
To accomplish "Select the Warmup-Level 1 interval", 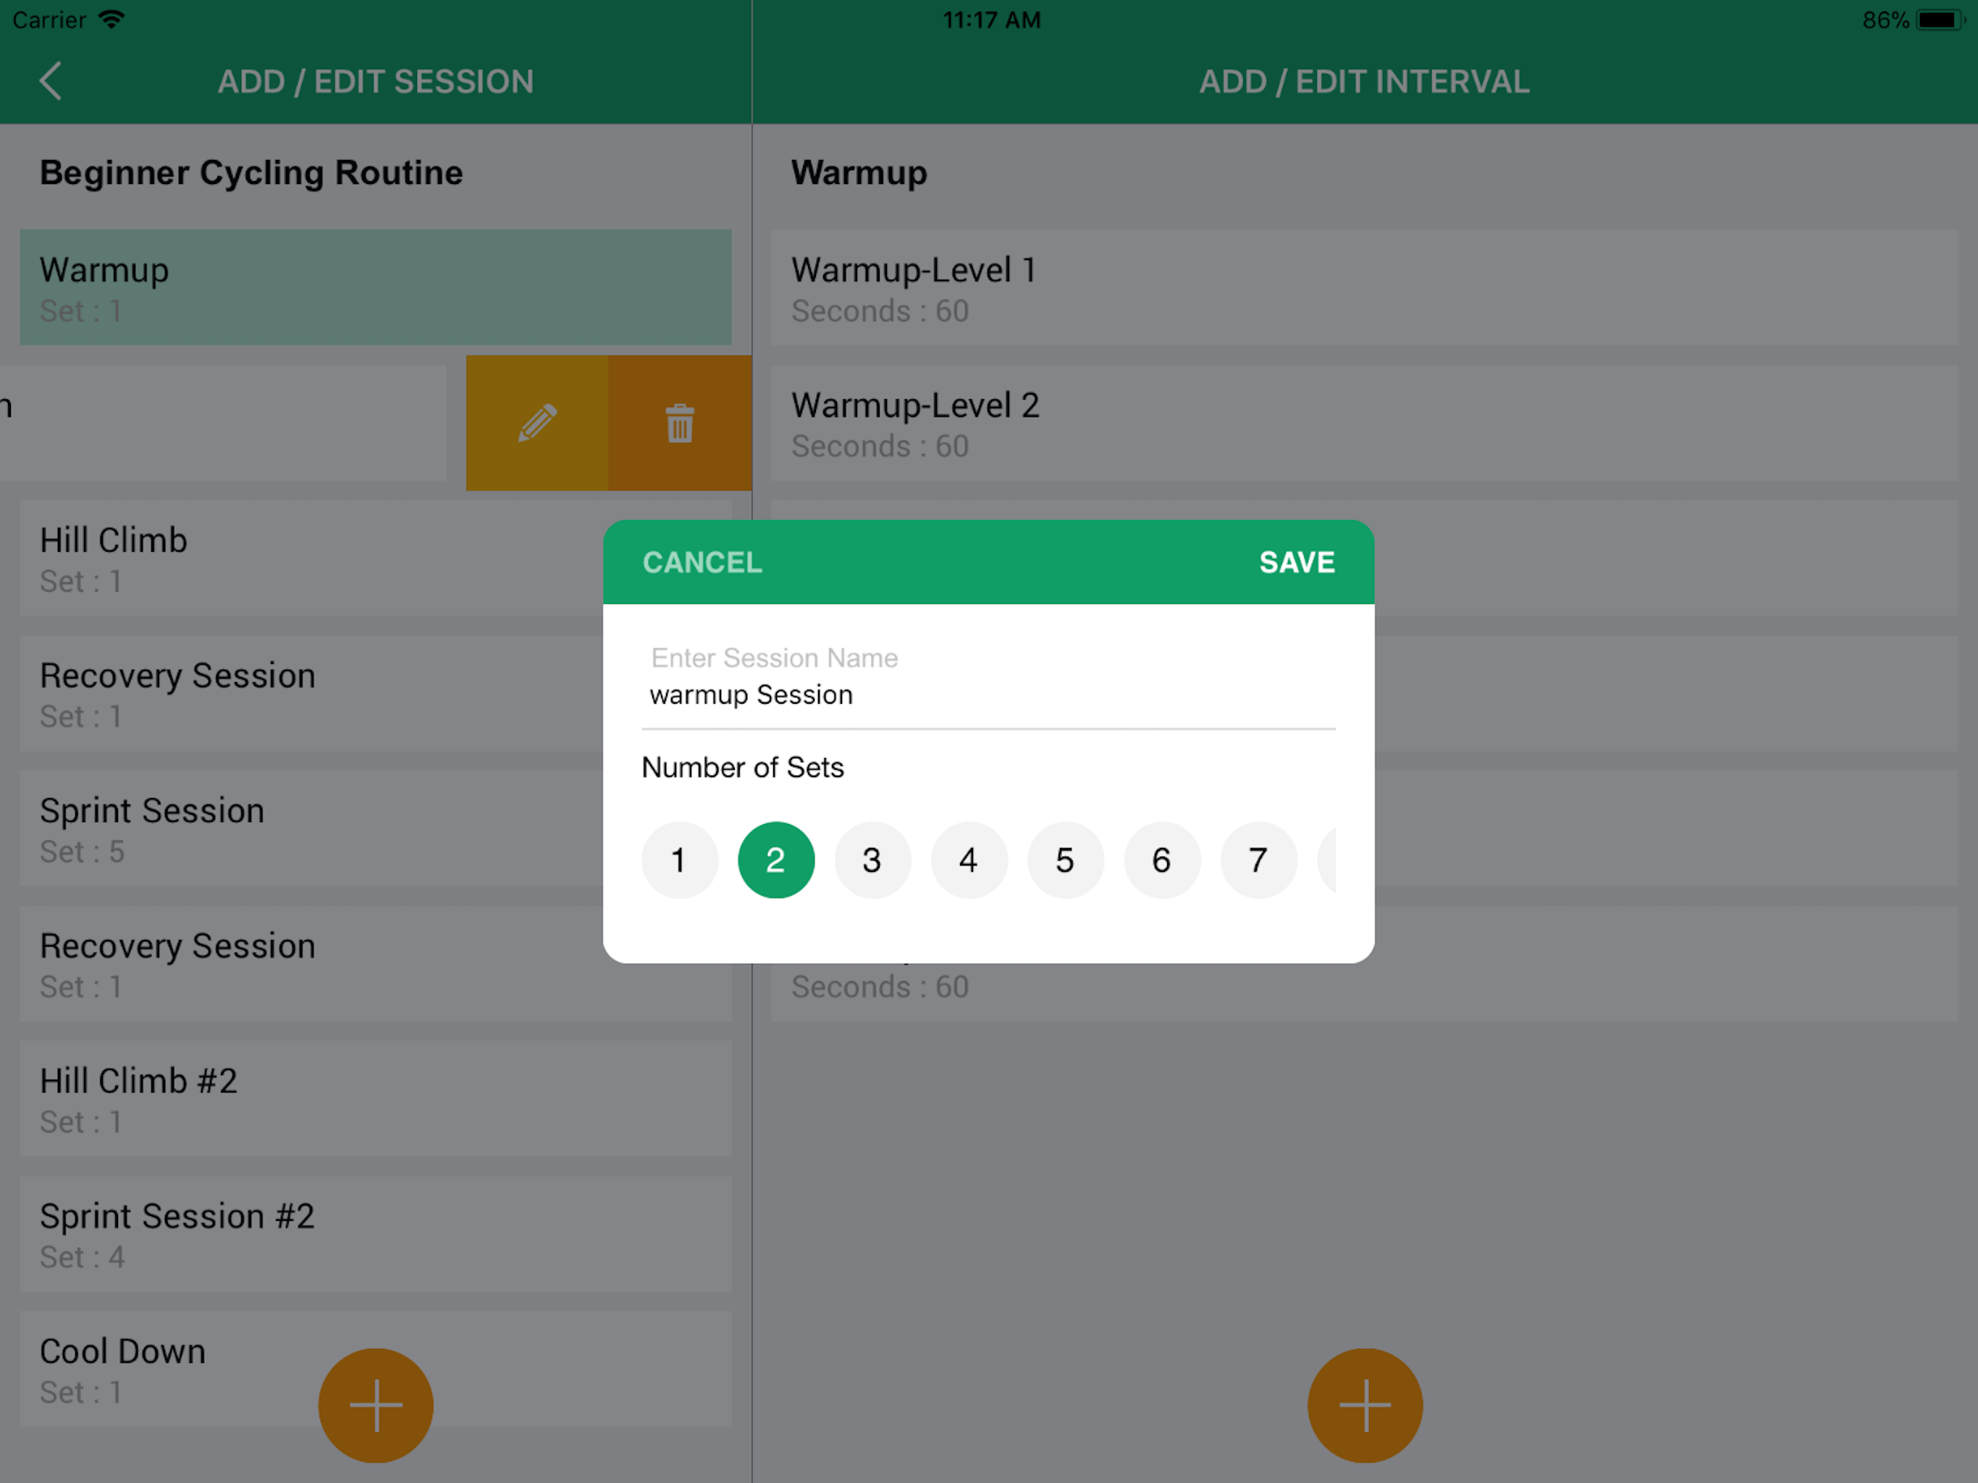I will 1363,288.
